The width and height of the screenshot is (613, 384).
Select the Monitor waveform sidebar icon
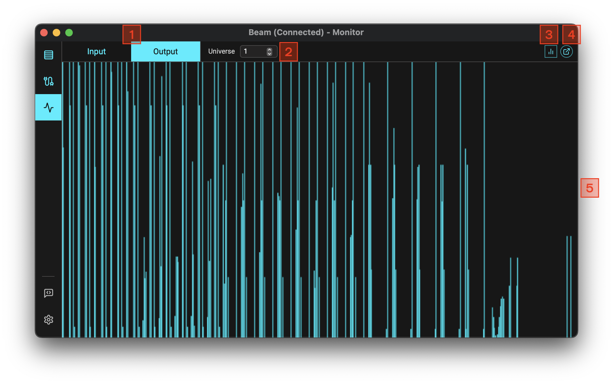[x=48, y=107]
